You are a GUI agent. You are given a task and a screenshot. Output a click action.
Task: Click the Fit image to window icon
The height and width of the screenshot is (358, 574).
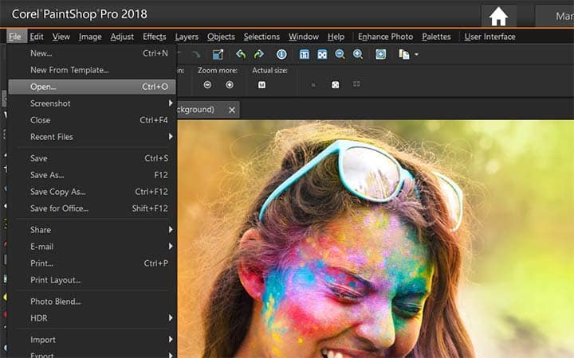pyautogui.click(x=322, y=54)
